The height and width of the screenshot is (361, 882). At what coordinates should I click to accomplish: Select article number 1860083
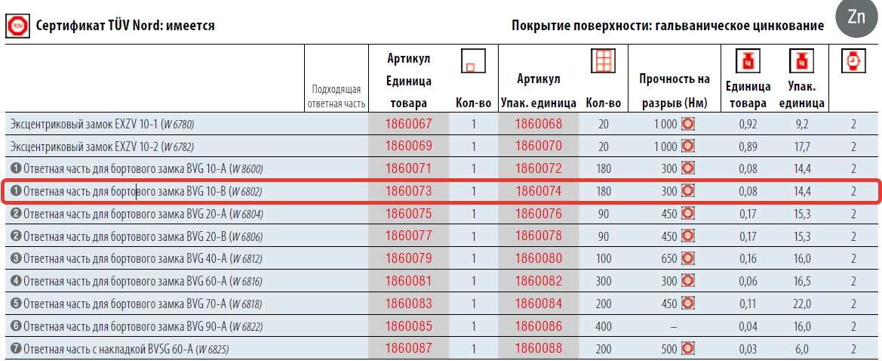408,304
